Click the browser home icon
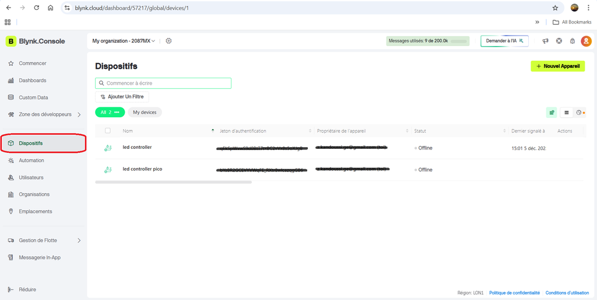The image size is (597, 300). 51,8
